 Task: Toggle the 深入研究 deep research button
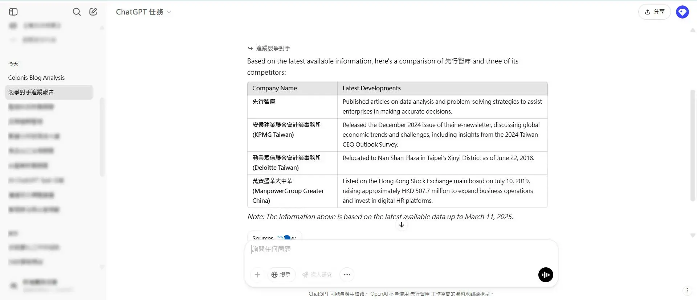pyautogui.click(x=317, y=275)
